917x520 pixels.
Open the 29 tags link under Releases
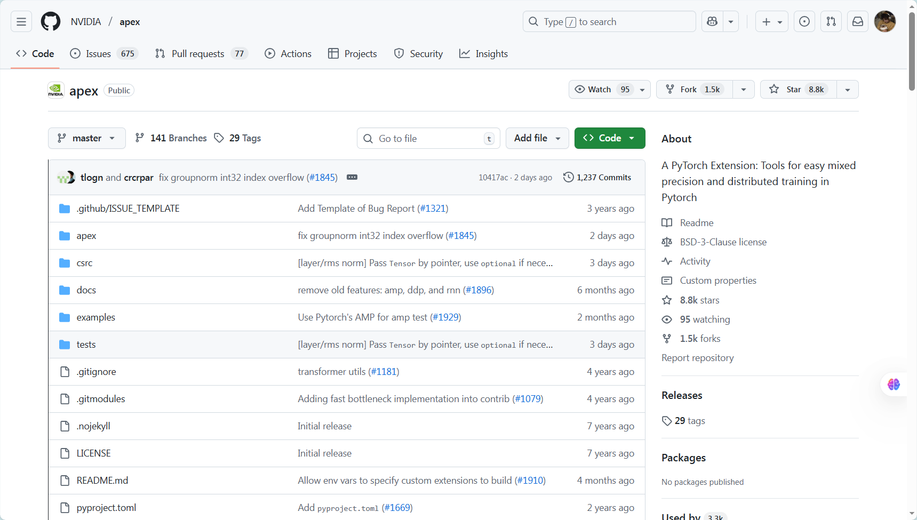point(683,421)
